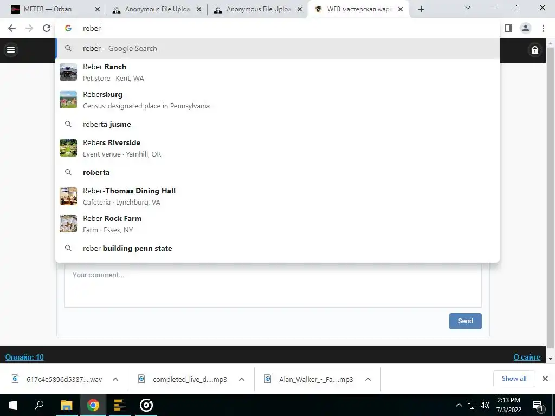This screenshot has height=416, width=555.
Task: Open Windows taskbar search
Action: pos(39,405)
